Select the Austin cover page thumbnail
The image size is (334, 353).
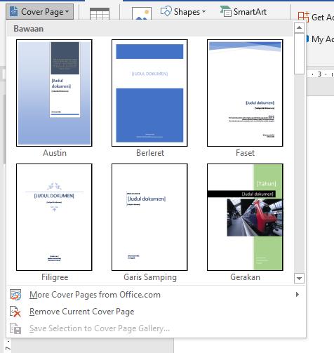point(54,93)
